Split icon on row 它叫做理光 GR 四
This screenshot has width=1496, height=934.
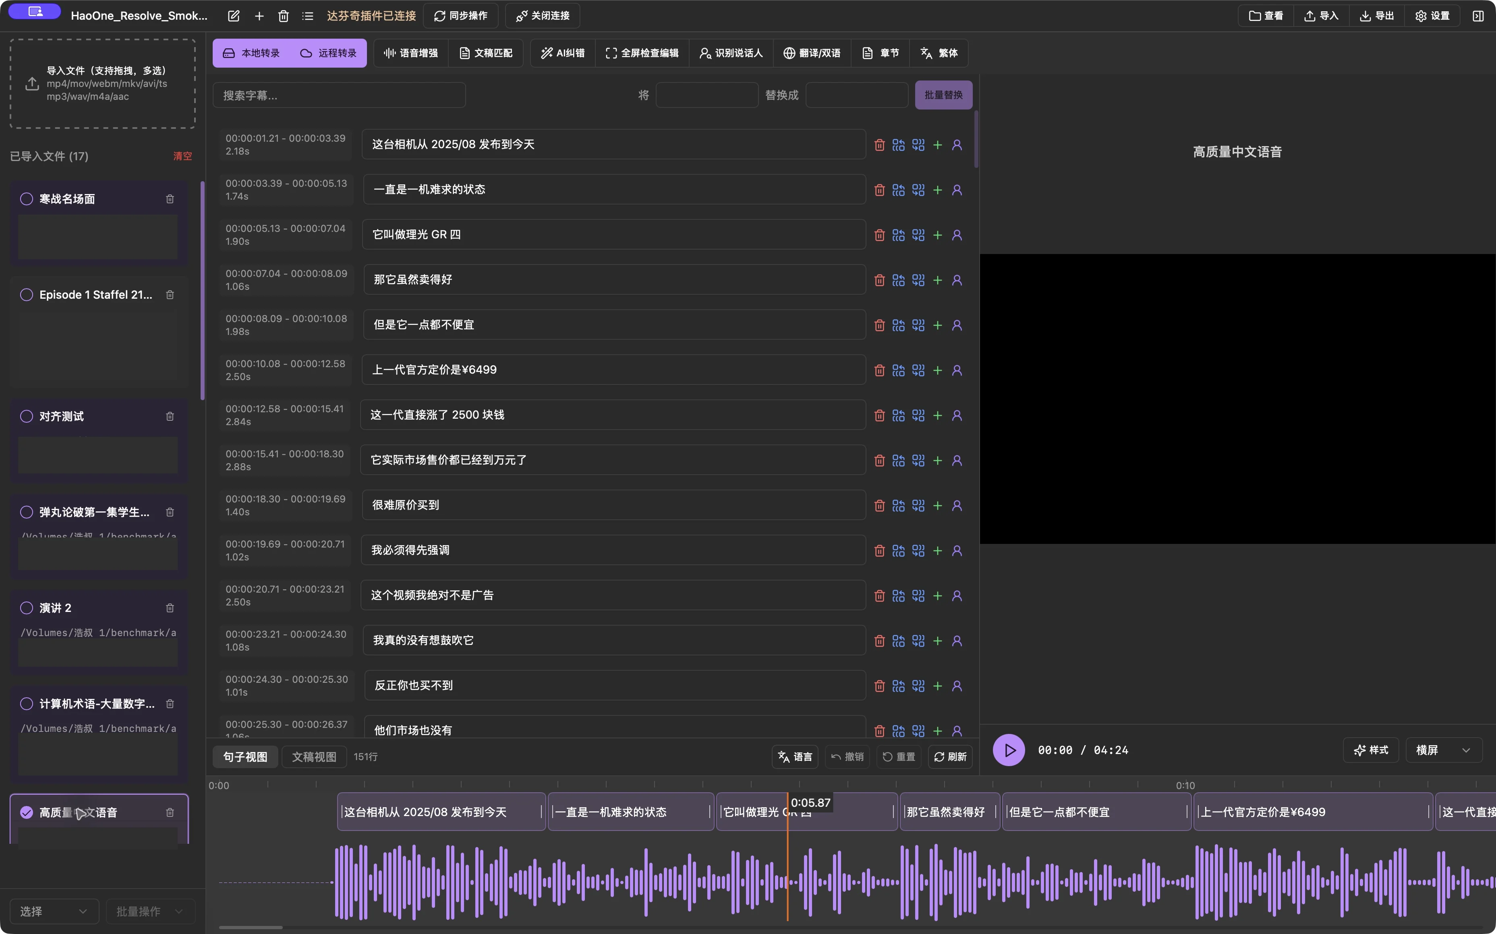point(918,235)
